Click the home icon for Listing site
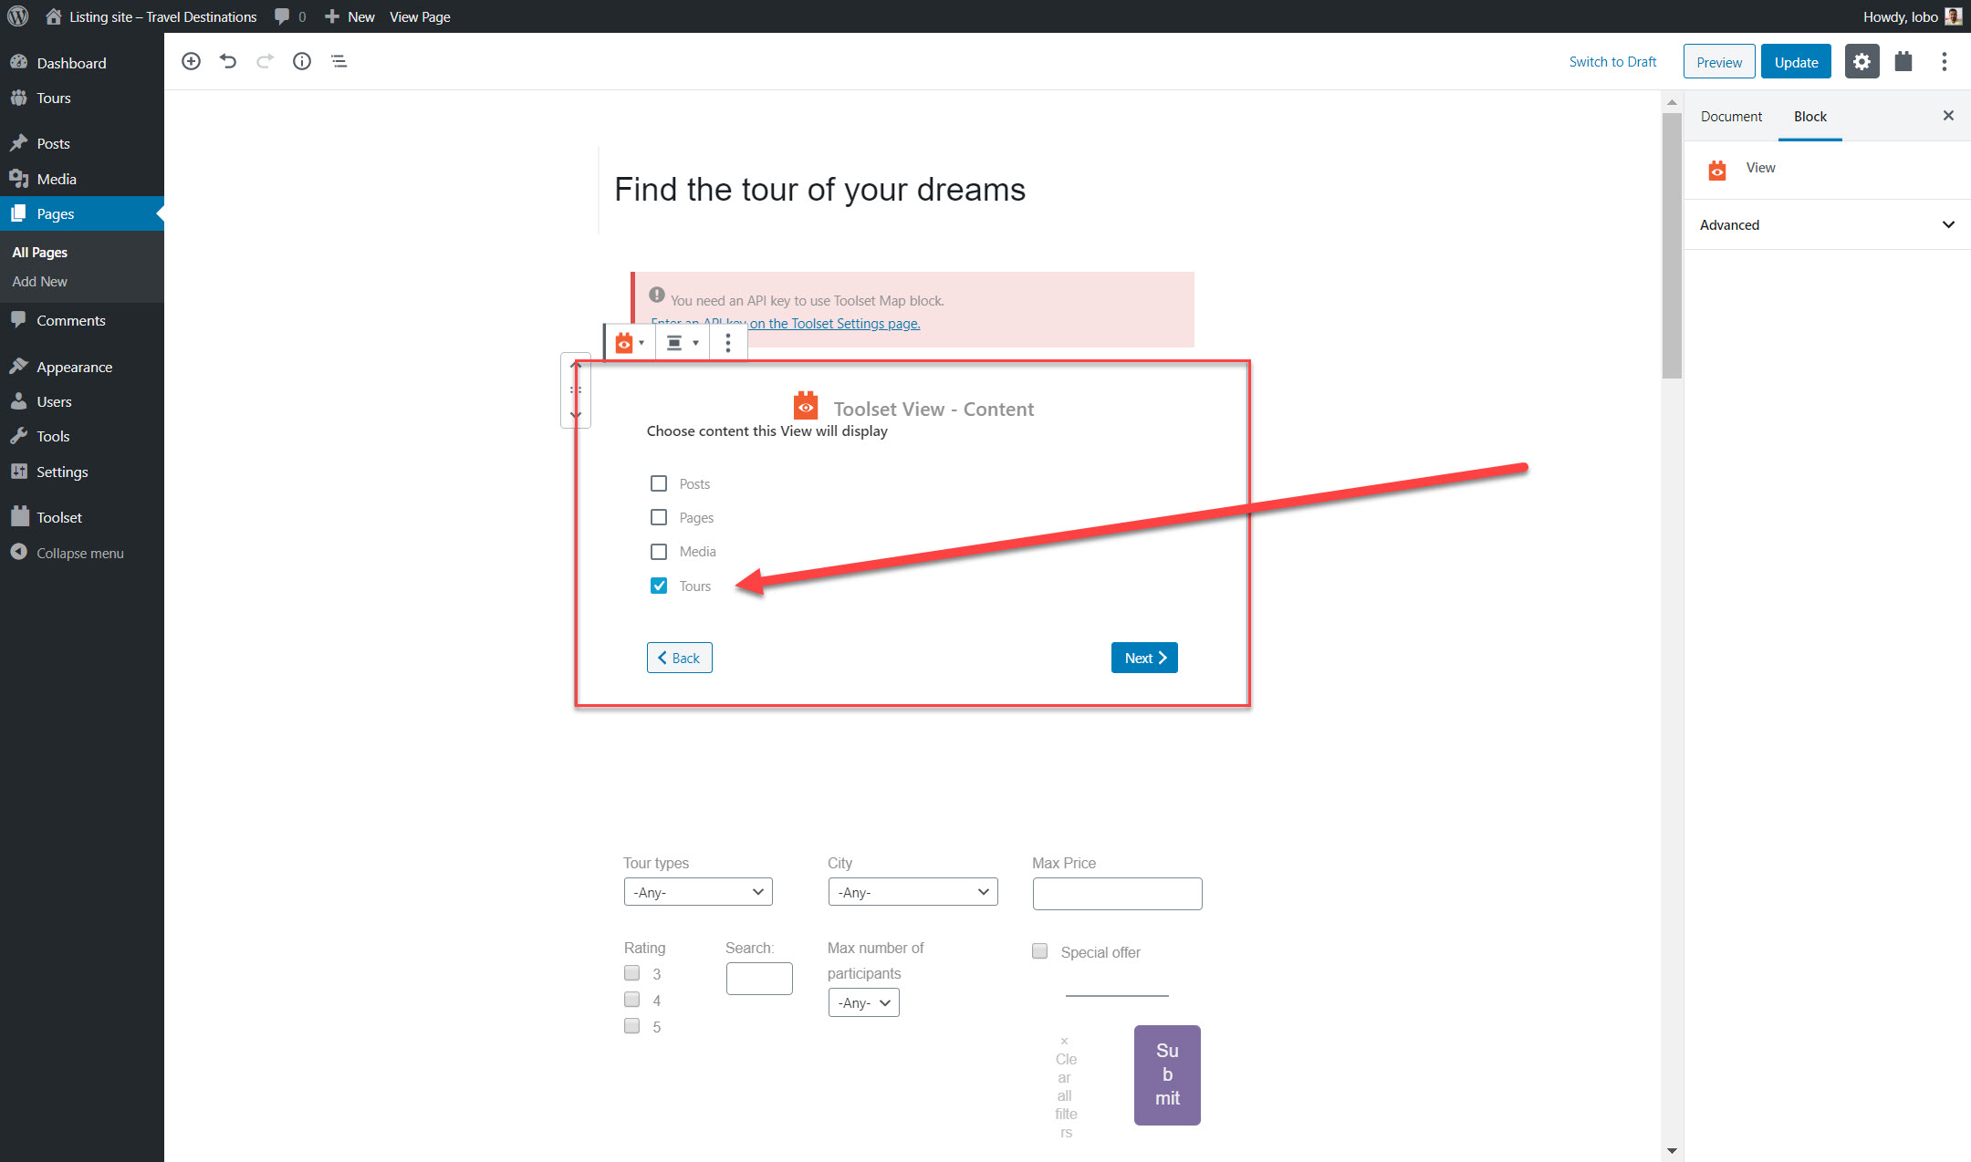1971x1162 pixels. pos(54,16)
